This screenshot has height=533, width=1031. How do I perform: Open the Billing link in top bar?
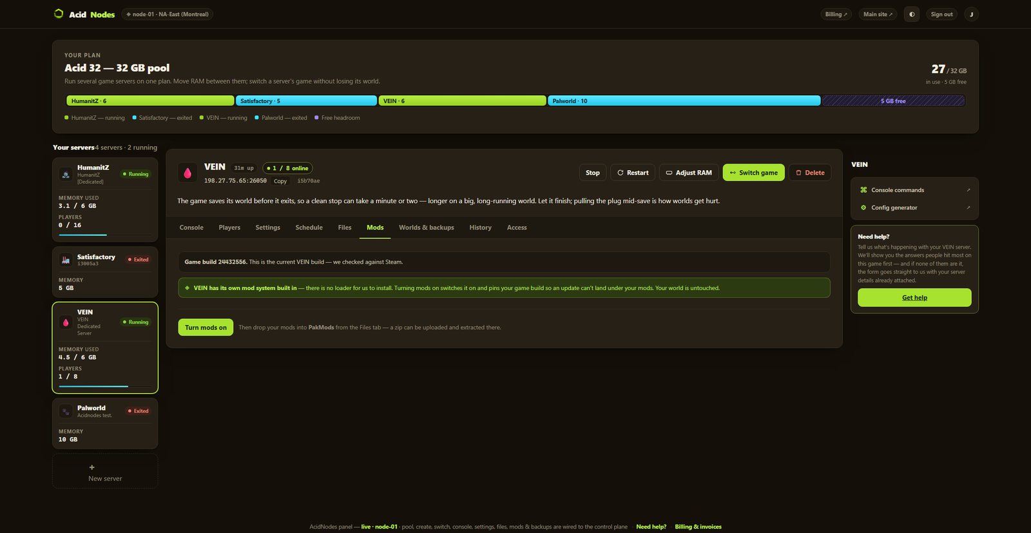click(836, 14)
